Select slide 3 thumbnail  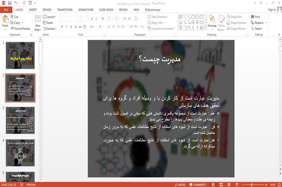point(20,120)
